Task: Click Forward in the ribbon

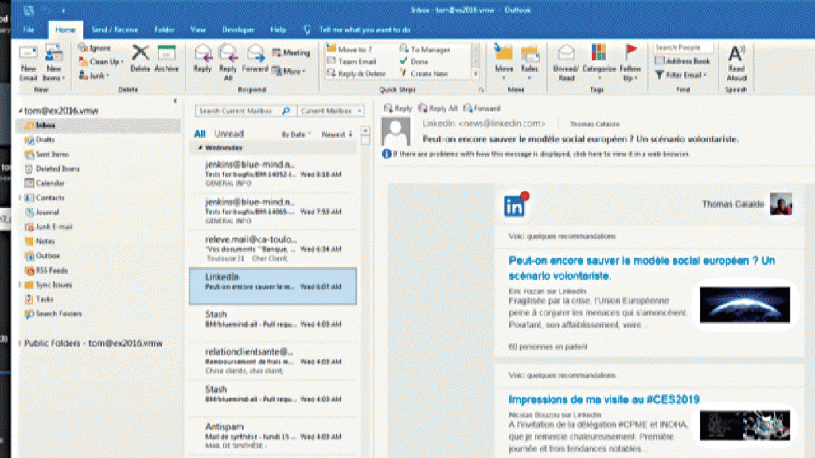Action: pos(255,58)
